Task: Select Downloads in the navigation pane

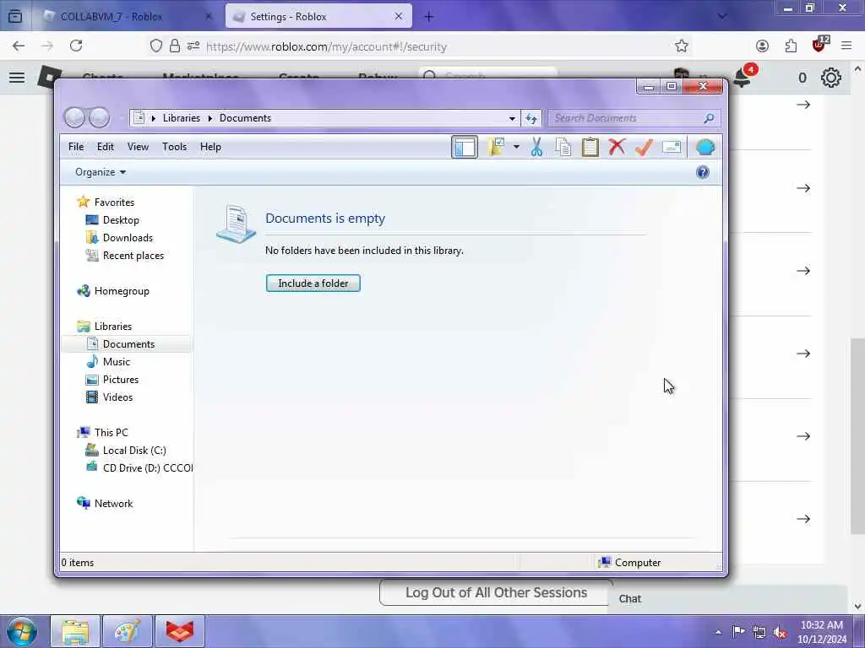Action: coord(119,237)
